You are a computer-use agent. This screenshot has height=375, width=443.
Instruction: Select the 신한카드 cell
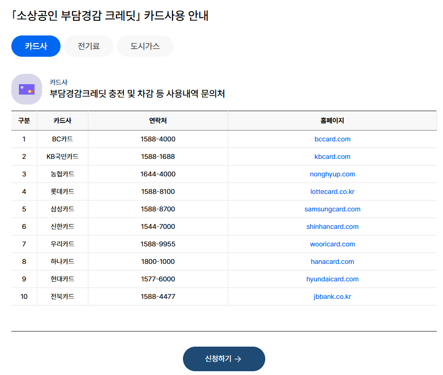click(x=62, y=227)
